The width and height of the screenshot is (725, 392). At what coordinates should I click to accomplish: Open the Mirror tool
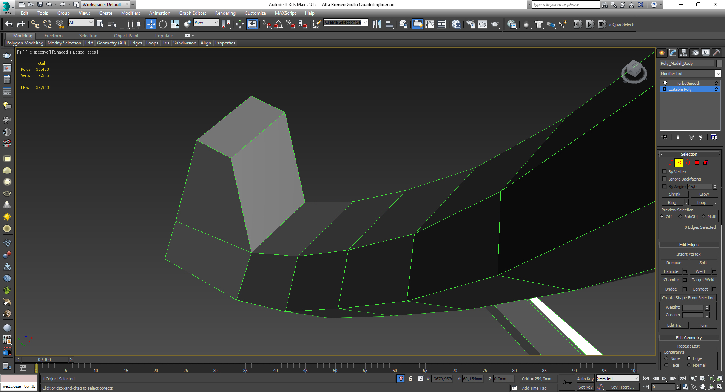click(x=376, y=24)
